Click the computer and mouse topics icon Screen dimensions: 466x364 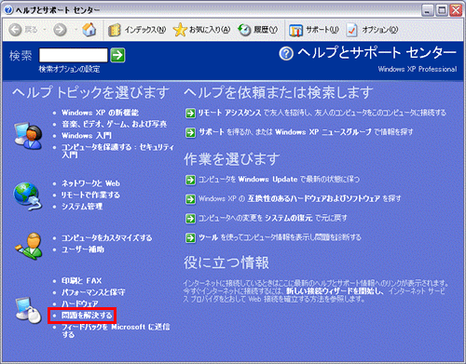28,310
